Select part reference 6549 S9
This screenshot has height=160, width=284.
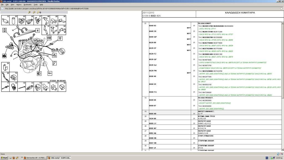pos(153,31)
